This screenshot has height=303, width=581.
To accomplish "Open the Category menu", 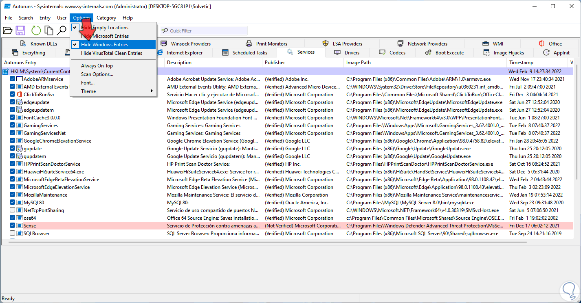I will [x=106, y=18].
